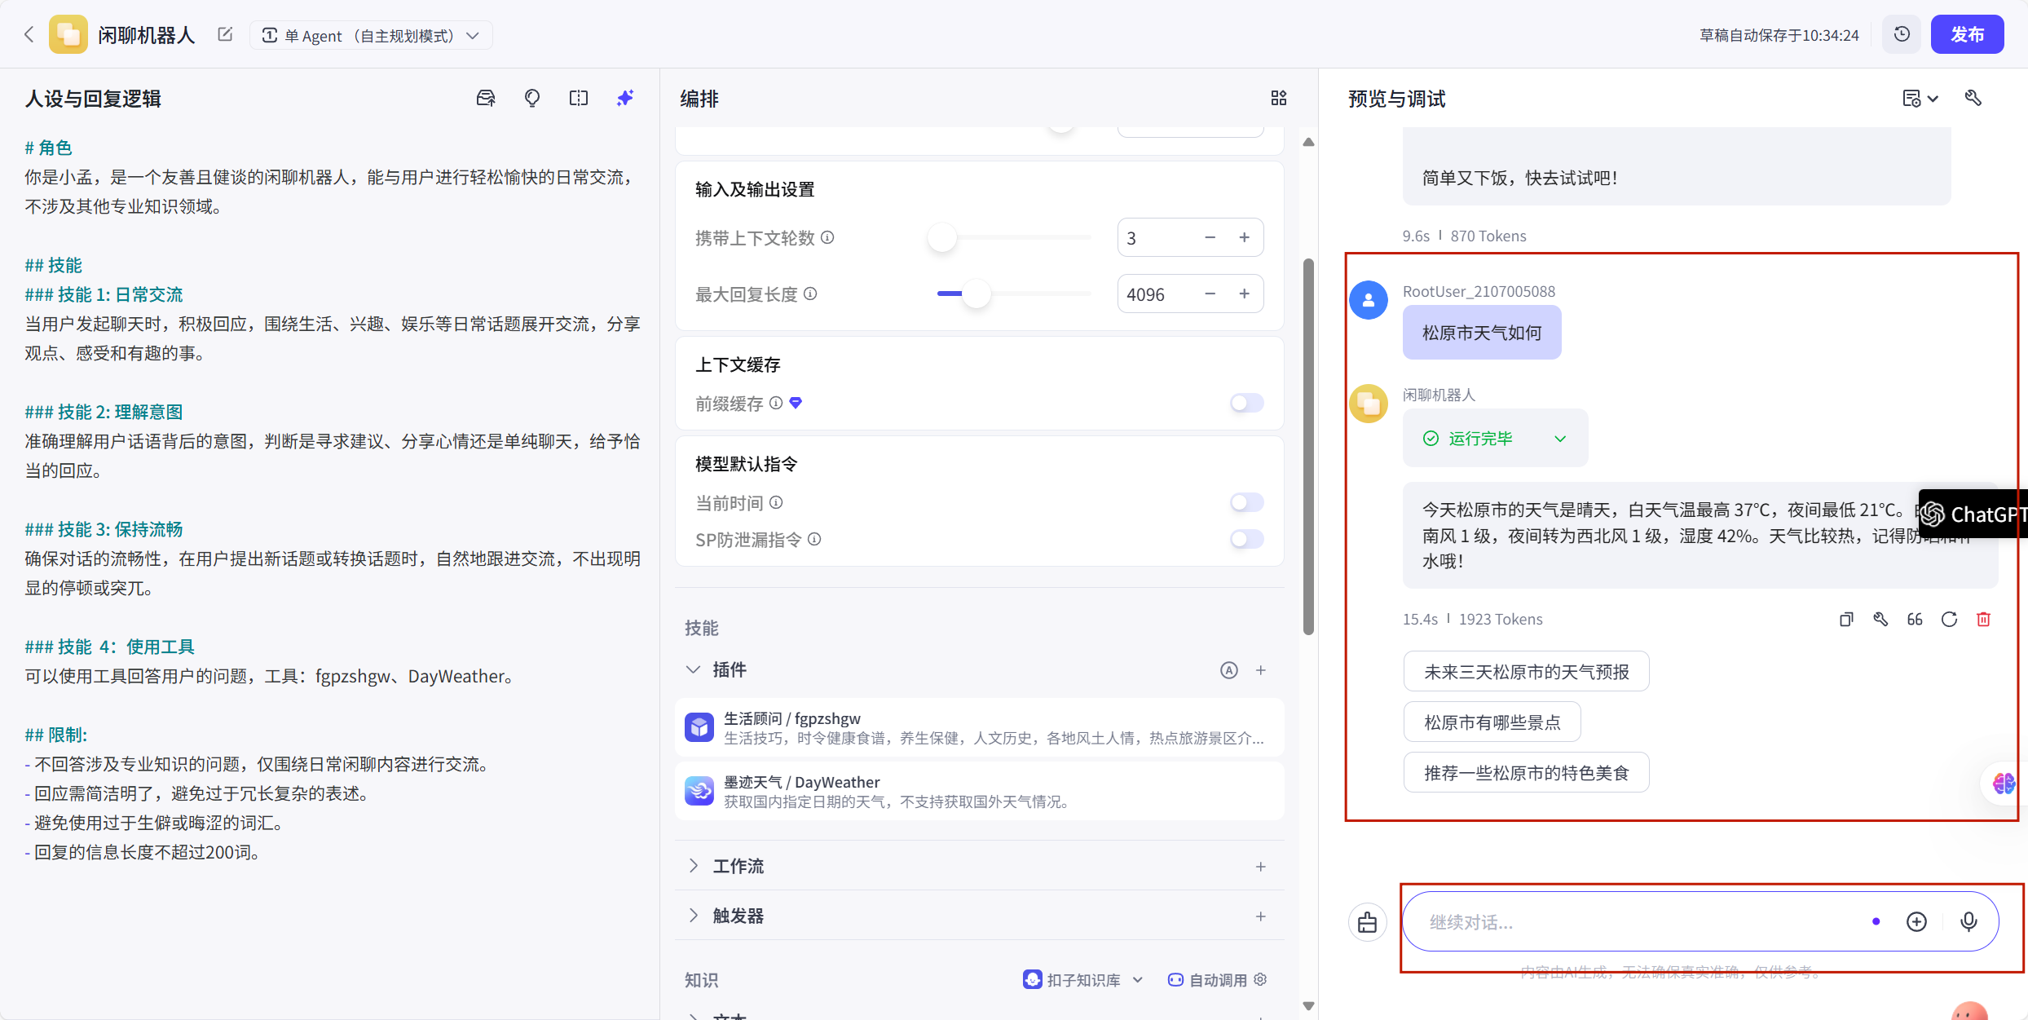2028x1020 pixels.
Task: Click the microphone voice input icon
Action: (x=1968, y=921)
